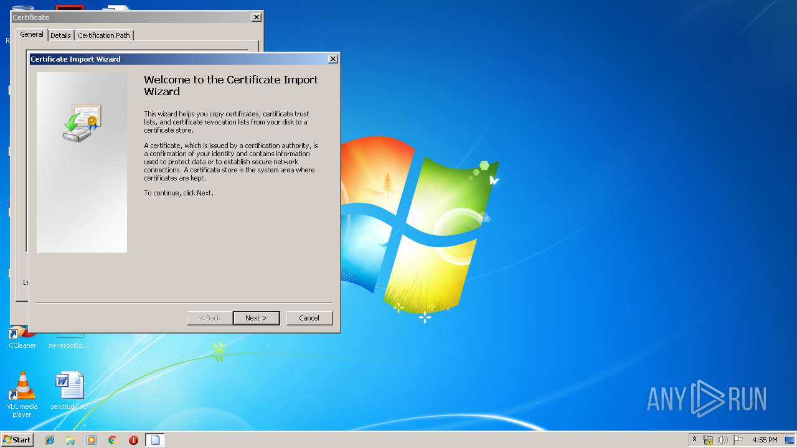The width and height of the screenshot is (797, 448).
Task: Launch Google Chrome from the taskbar
Action: [113, 440]
